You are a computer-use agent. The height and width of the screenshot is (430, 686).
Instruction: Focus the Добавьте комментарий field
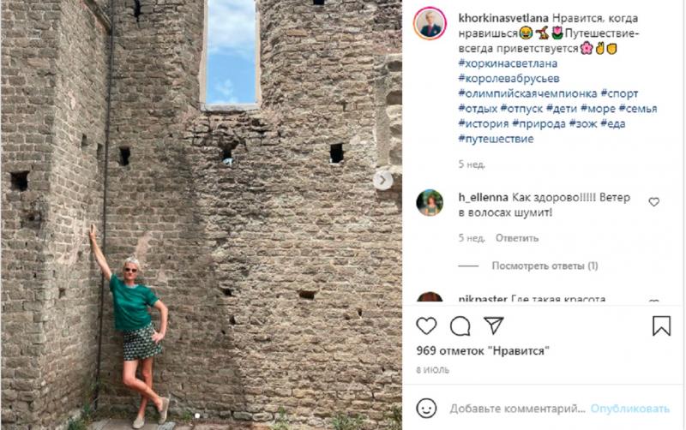518,409
